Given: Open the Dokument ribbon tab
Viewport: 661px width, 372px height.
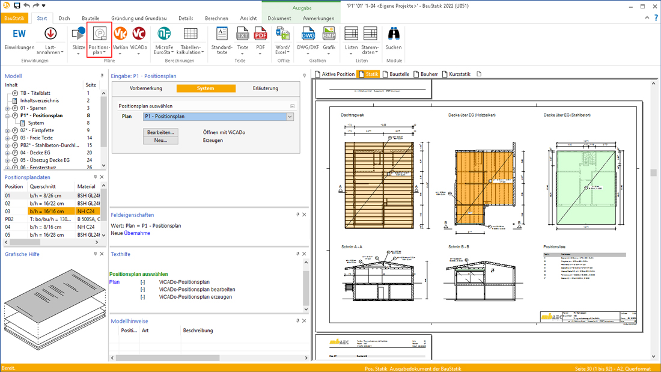Looking at the screenshot, I should (279, 18).
